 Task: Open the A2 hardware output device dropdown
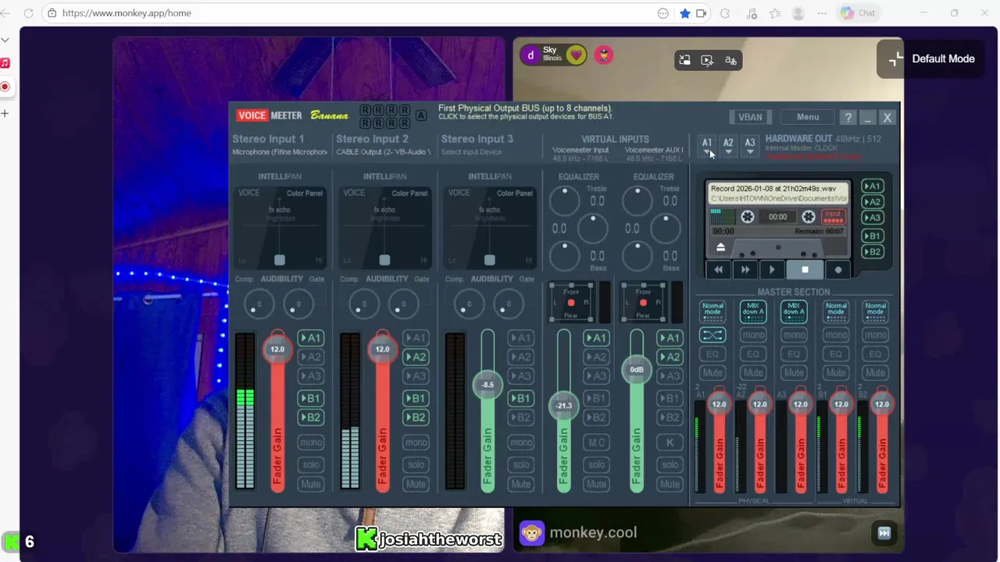[728, 146]
